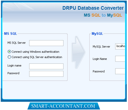
Task: Click the MS SQL Login name field
Action: tap(46, 66)
